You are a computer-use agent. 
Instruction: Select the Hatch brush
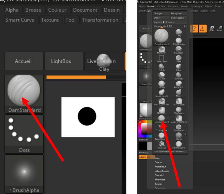[161, 84]
